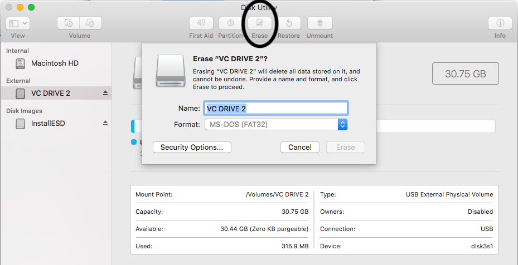The height and width of the screenshot is (265, 518).
Task: Click the Restore toolbar icon
Action: coord(289,23)
